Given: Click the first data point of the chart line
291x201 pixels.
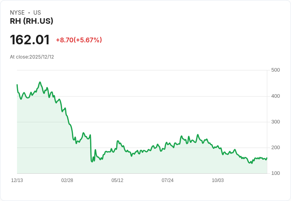Looking at the screenshot, I should pyautogui.click(x=17, y=85).
